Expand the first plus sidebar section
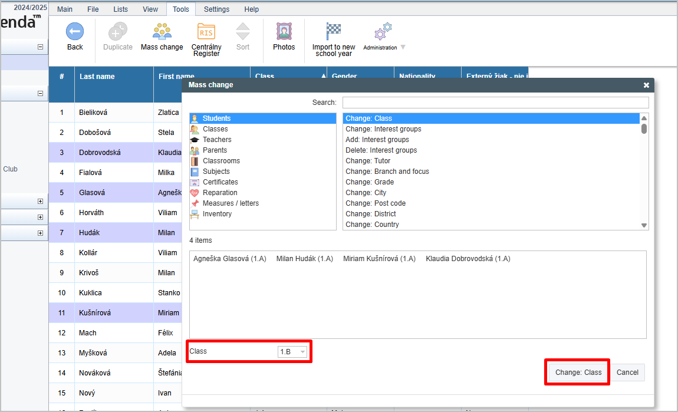 [x=40, y=201]
